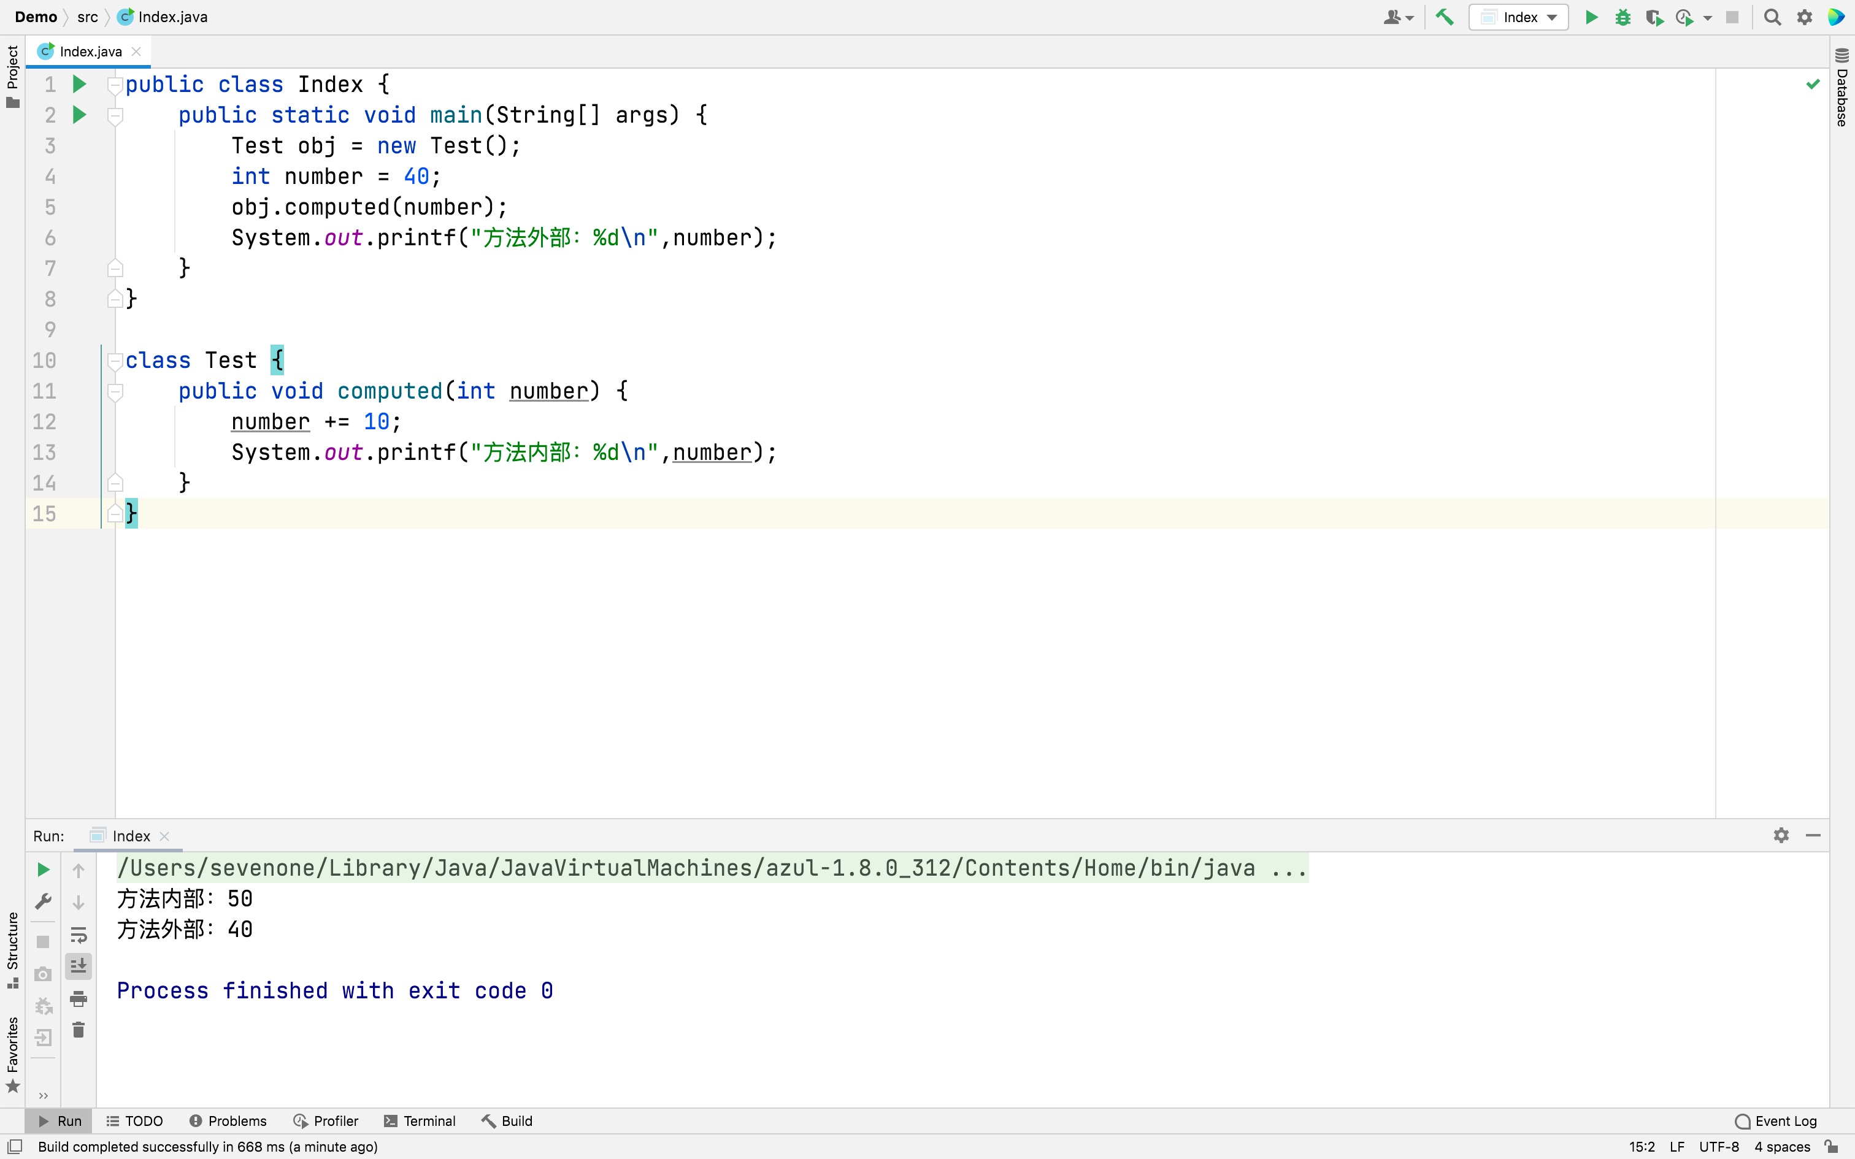The image size is (1855, 1159).
Task: Toggle read-only lock icon in status bar
Action: click(1831, 1147)
